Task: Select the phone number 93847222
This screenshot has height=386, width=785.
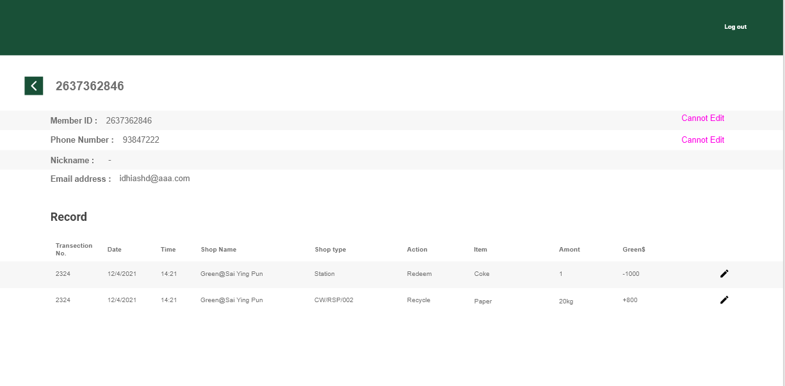Action: [x=141, y=140]
